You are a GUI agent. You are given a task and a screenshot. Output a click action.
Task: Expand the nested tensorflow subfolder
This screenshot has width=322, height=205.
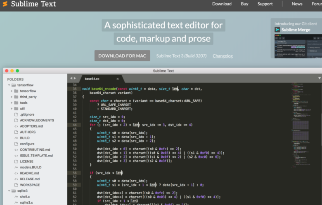click(x=12, y=91)
